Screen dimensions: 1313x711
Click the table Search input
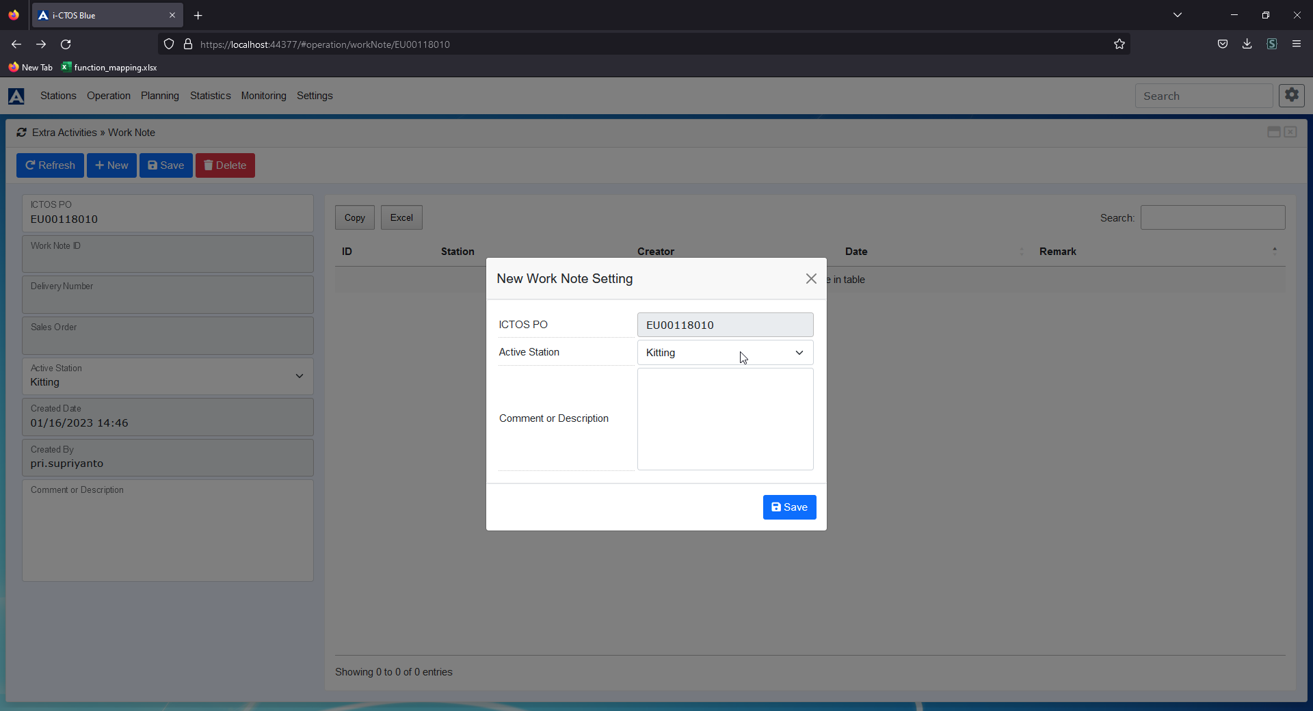[x=1213, y=217]
